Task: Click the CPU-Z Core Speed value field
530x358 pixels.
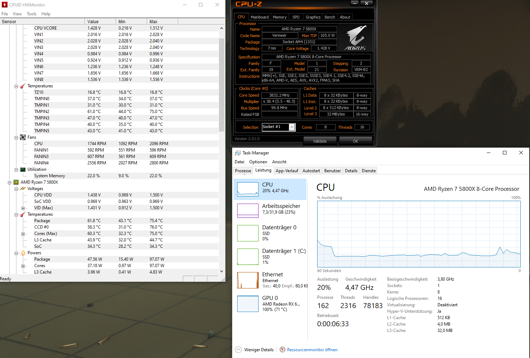Action: click(x=280, y=95)
